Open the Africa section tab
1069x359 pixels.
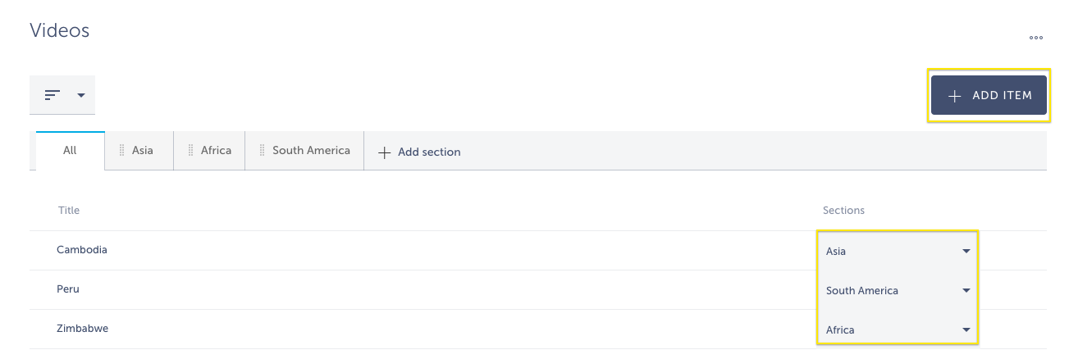click(x=209, y=151)
